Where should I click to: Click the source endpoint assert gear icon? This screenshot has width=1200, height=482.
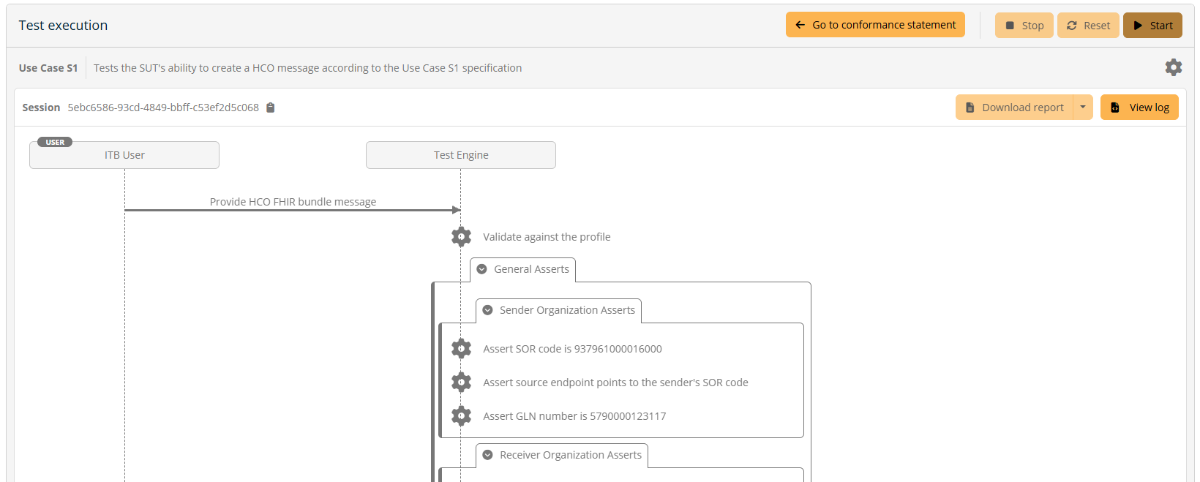461,383
